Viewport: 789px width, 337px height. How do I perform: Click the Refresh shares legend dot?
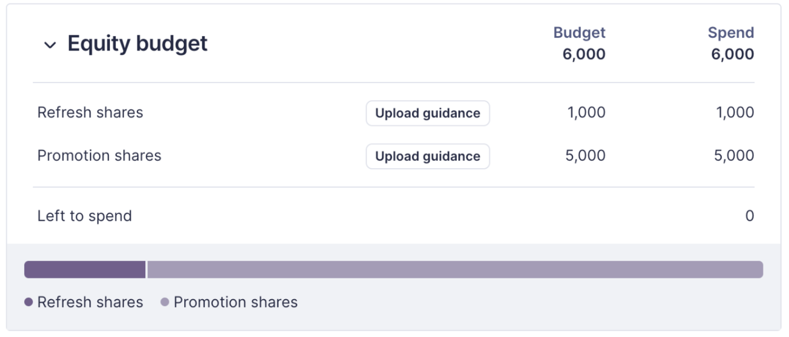point(29,302)
